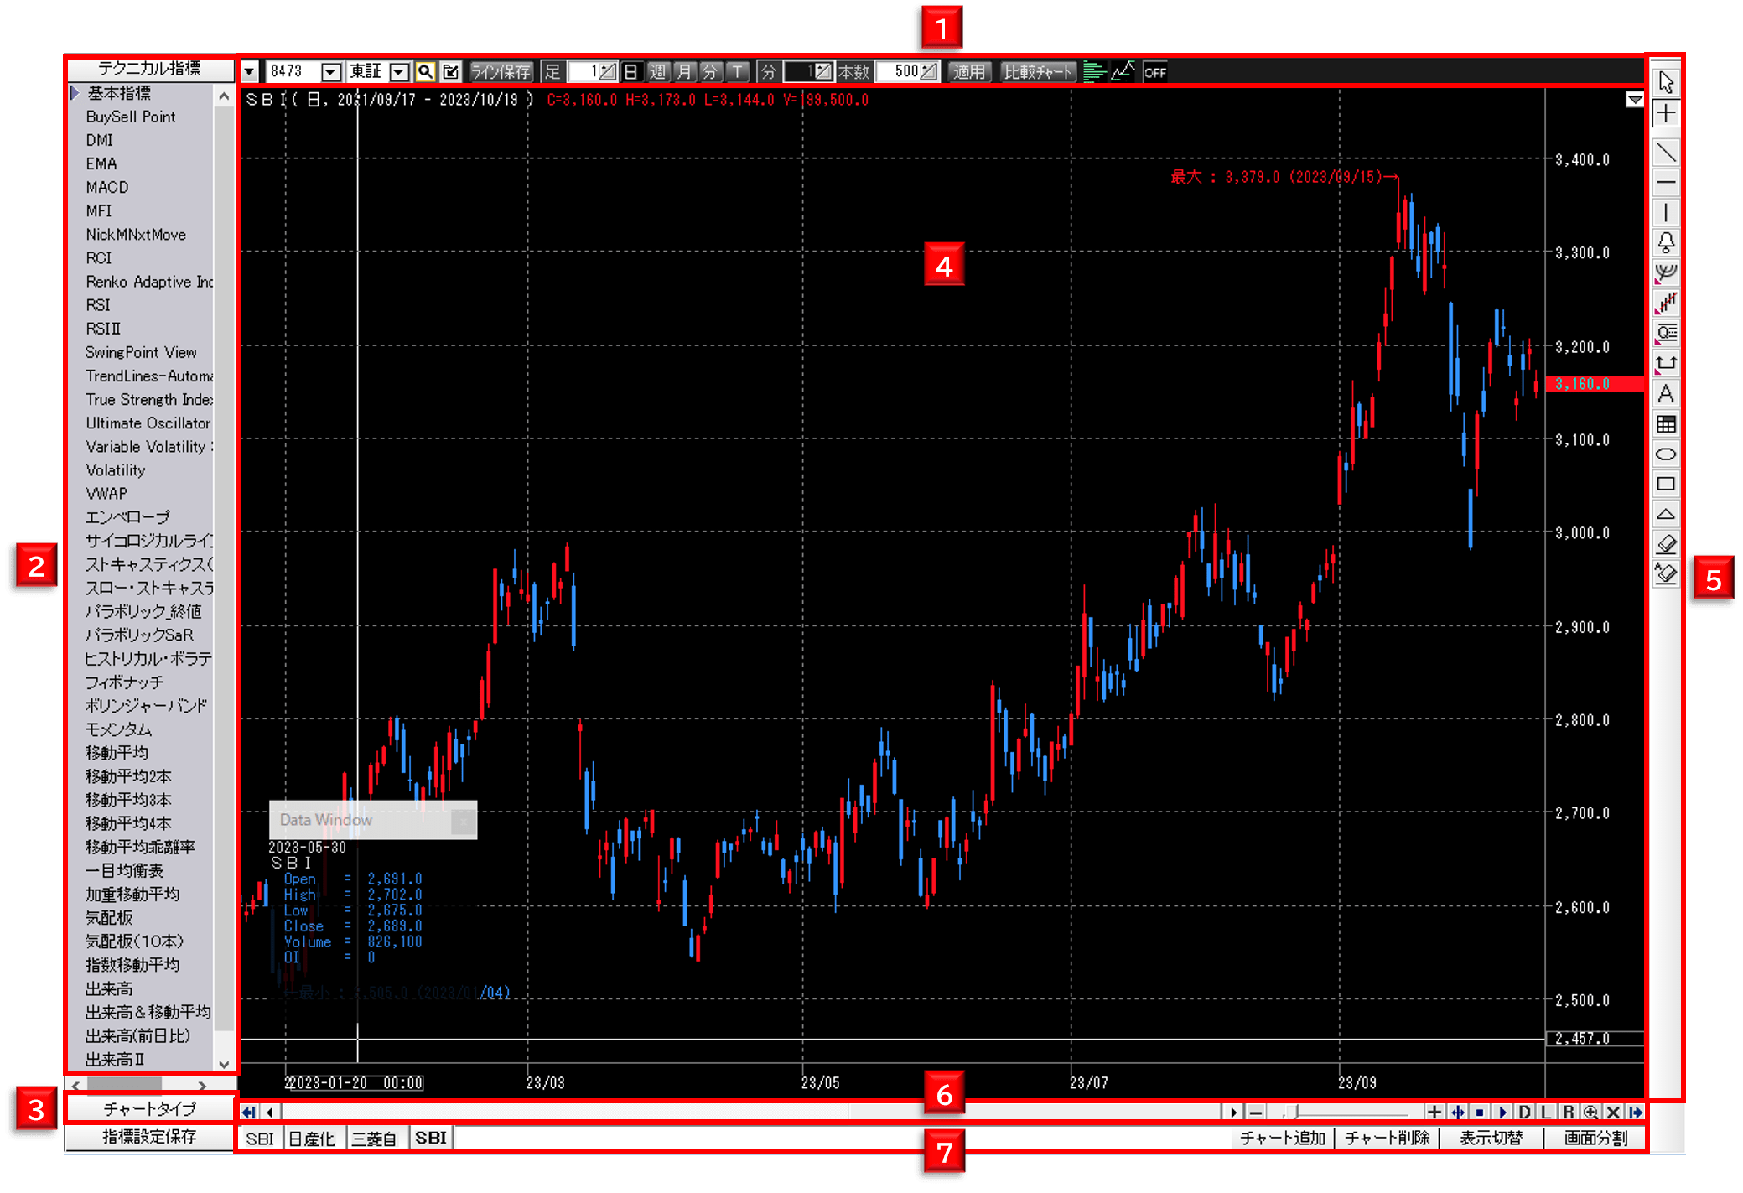Select the ellipse drawing tool
This screenshot has height=1193, width=1743.
[x=1665, y=454]
